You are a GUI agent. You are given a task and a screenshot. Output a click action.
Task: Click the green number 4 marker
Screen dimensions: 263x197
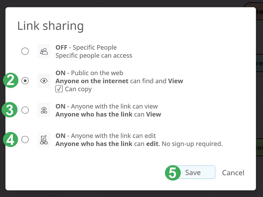pyautogui.click(x=11, y=139)
